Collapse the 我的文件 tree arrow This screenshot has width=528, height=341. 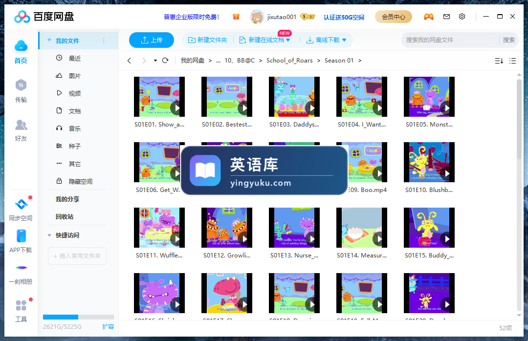[x=49, y=41]
